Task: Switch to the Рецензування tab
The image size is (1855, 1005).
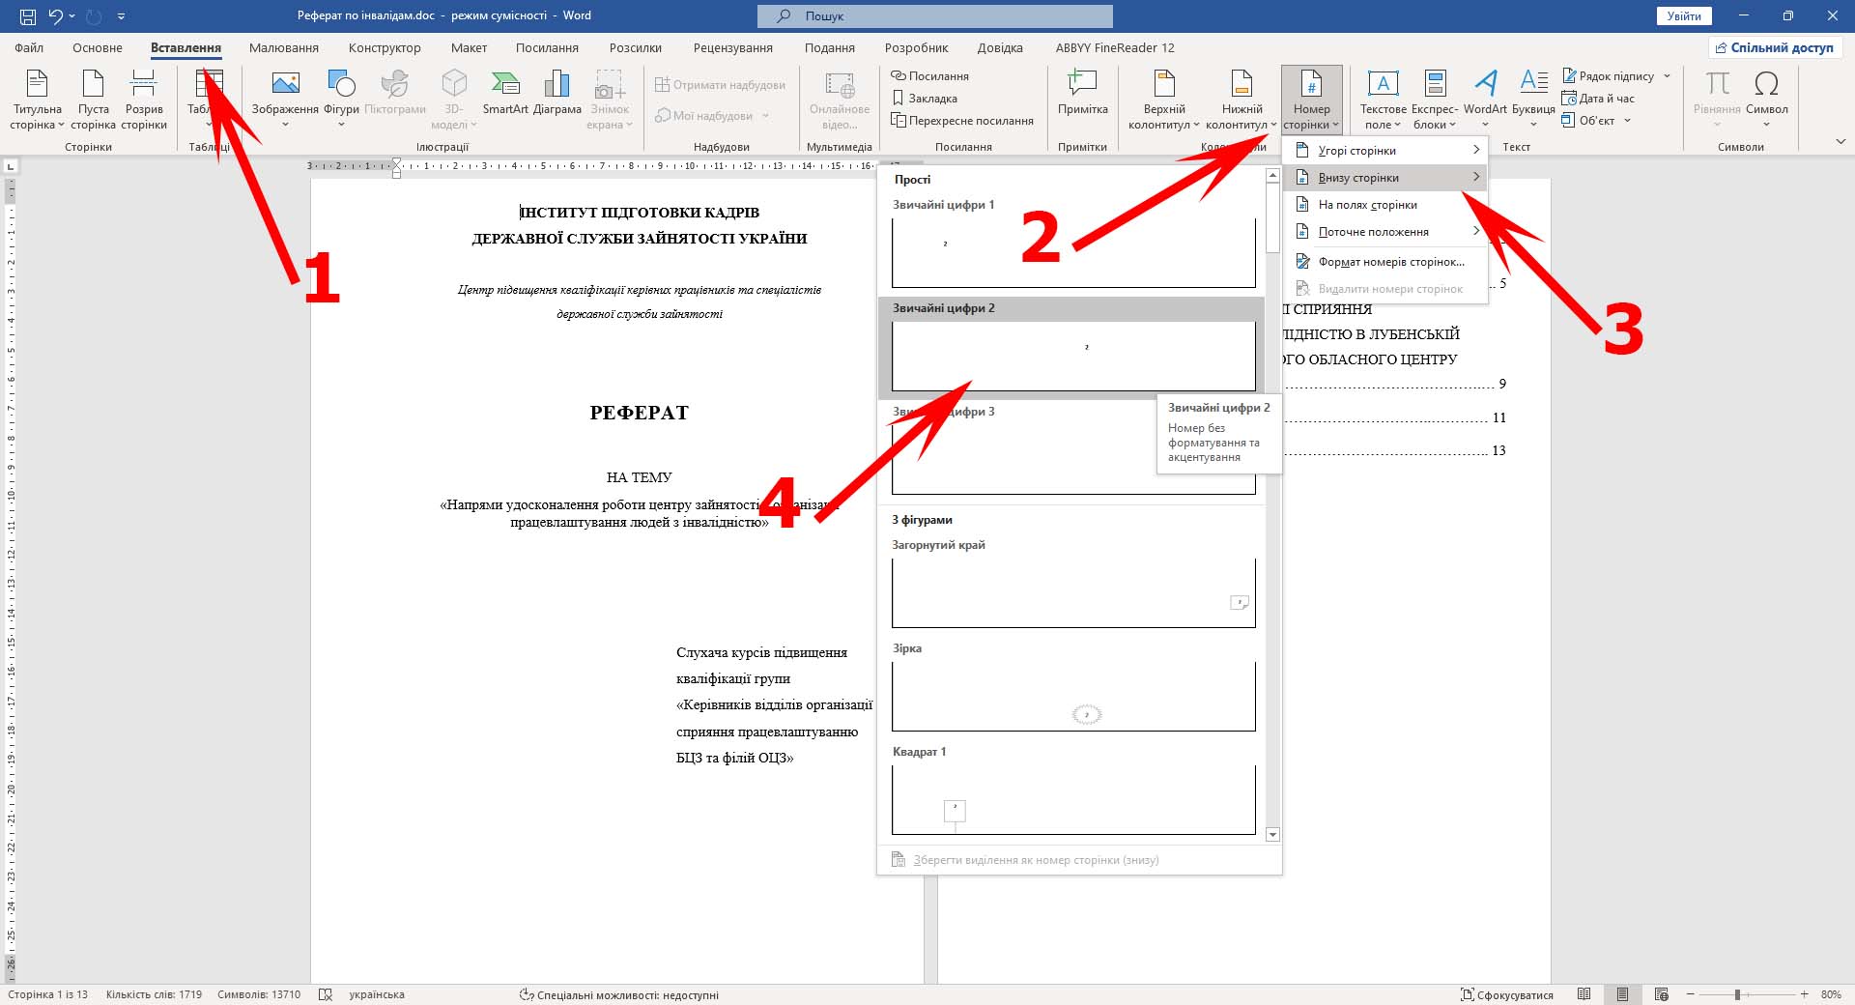Action: (x=732, y=47)
